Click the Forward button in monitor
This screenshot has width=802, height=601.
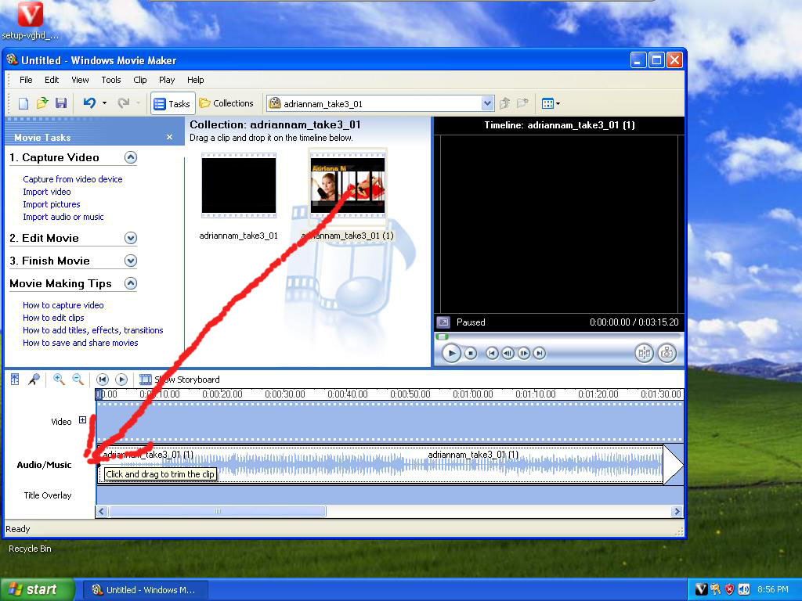tap(539, 353)
